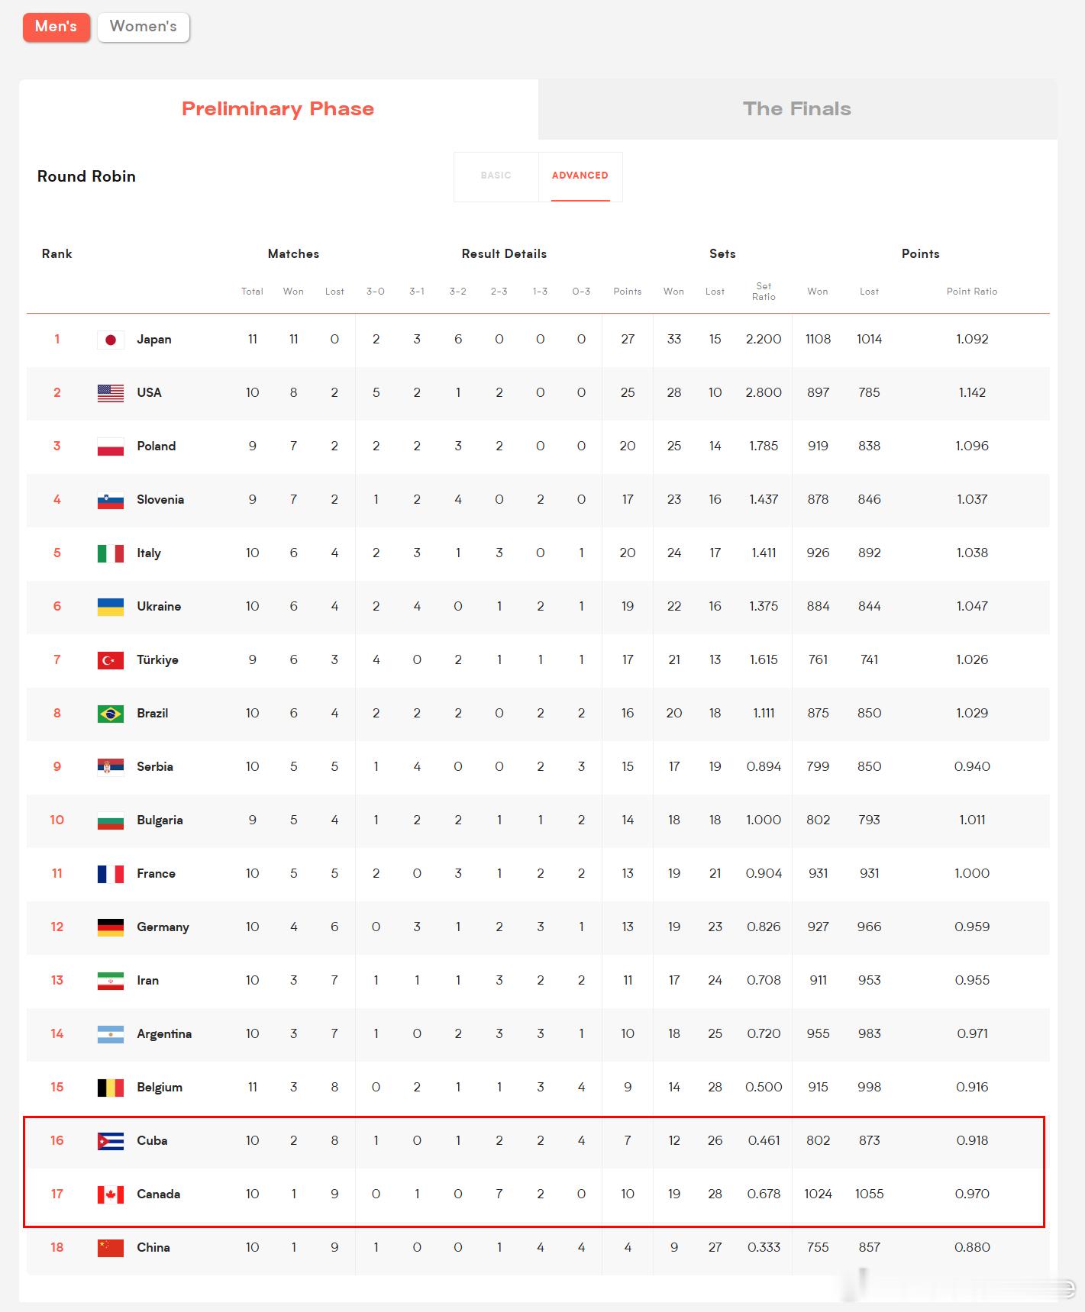Click the Cuba flag icon

click(111, 1141)
